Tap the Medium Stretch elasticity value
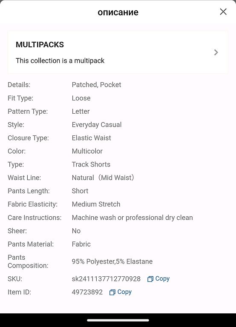This screenshot has height=327, width=236. point(96,204)
